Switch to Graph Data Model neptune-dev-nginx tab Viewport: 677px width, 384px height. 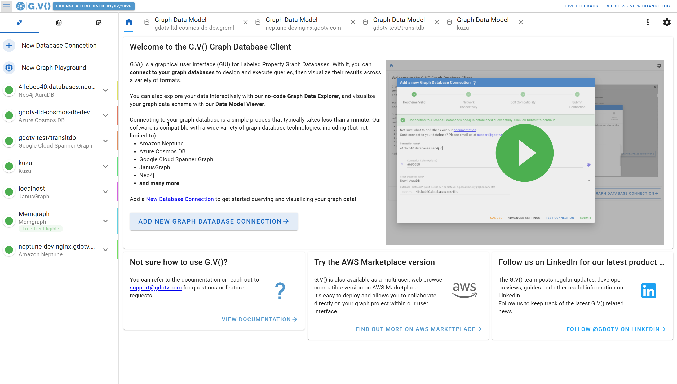click(x=303, y=24)
